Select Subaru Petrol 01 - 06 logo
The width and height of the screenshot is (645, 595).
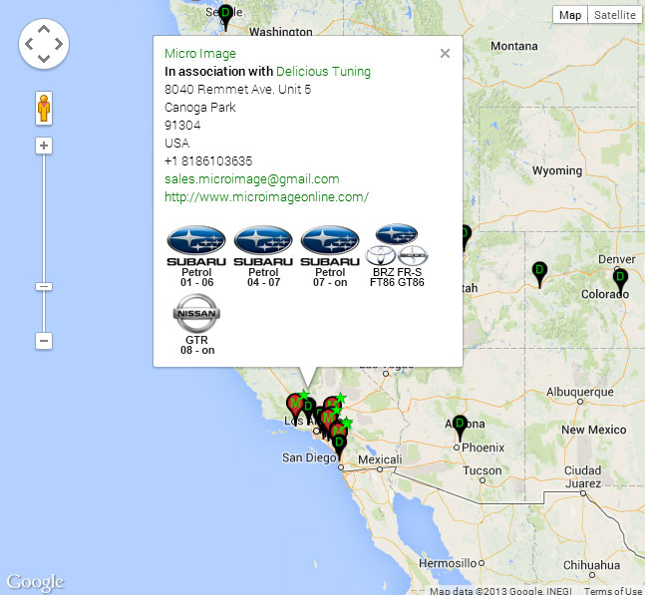(196, 256)
